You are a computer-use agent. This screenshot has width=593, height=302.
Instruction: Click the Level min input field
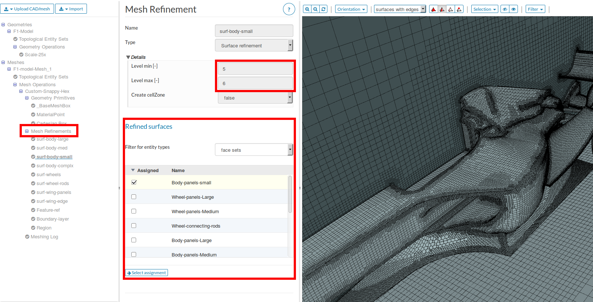coord(255,69)
